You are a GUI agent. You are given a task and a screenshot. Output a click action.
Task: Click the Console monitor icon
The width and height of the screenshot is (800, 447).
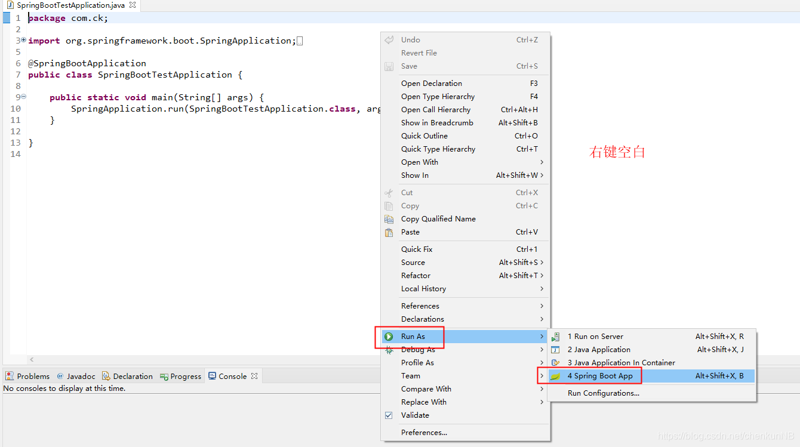[213, 376]
